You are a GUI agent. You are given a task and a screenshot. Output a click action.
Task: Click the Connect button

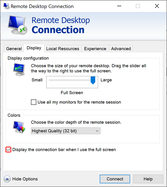[115, 179]
